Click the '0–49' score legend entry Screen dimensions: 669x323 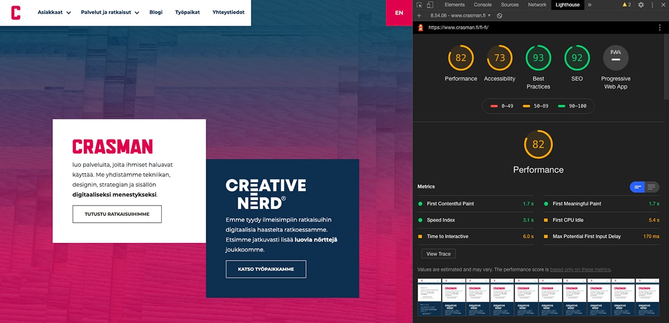pos(502,106)
